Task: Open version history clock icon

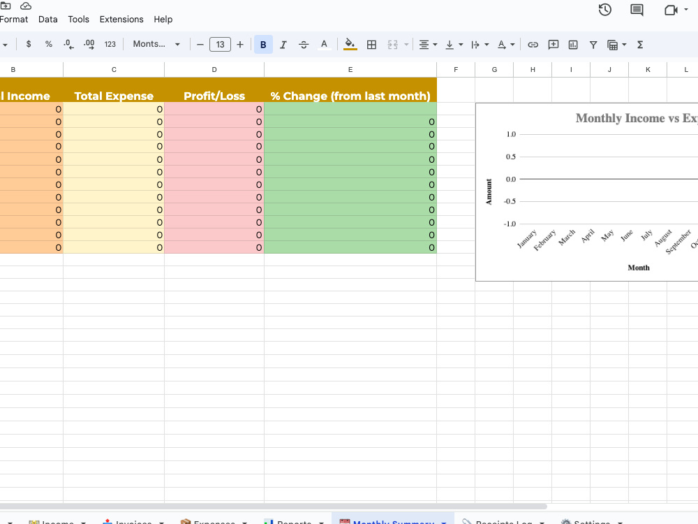Action: point(605,10)
